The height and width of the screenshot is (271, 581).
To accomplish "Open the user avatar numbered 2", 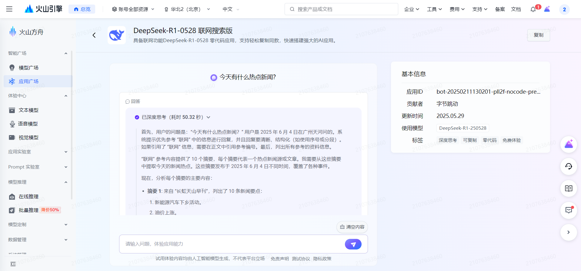I will (564, 9).
